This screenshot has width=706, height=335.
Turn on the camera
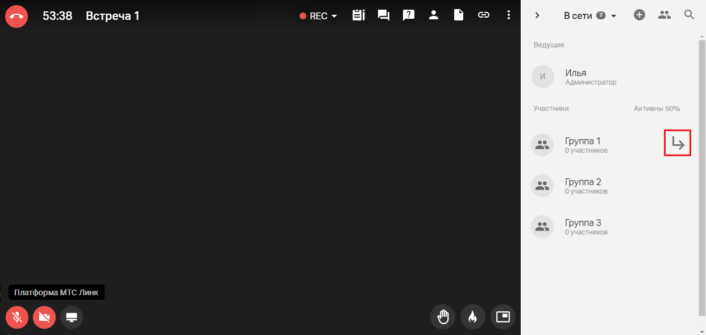pos(44,317)
